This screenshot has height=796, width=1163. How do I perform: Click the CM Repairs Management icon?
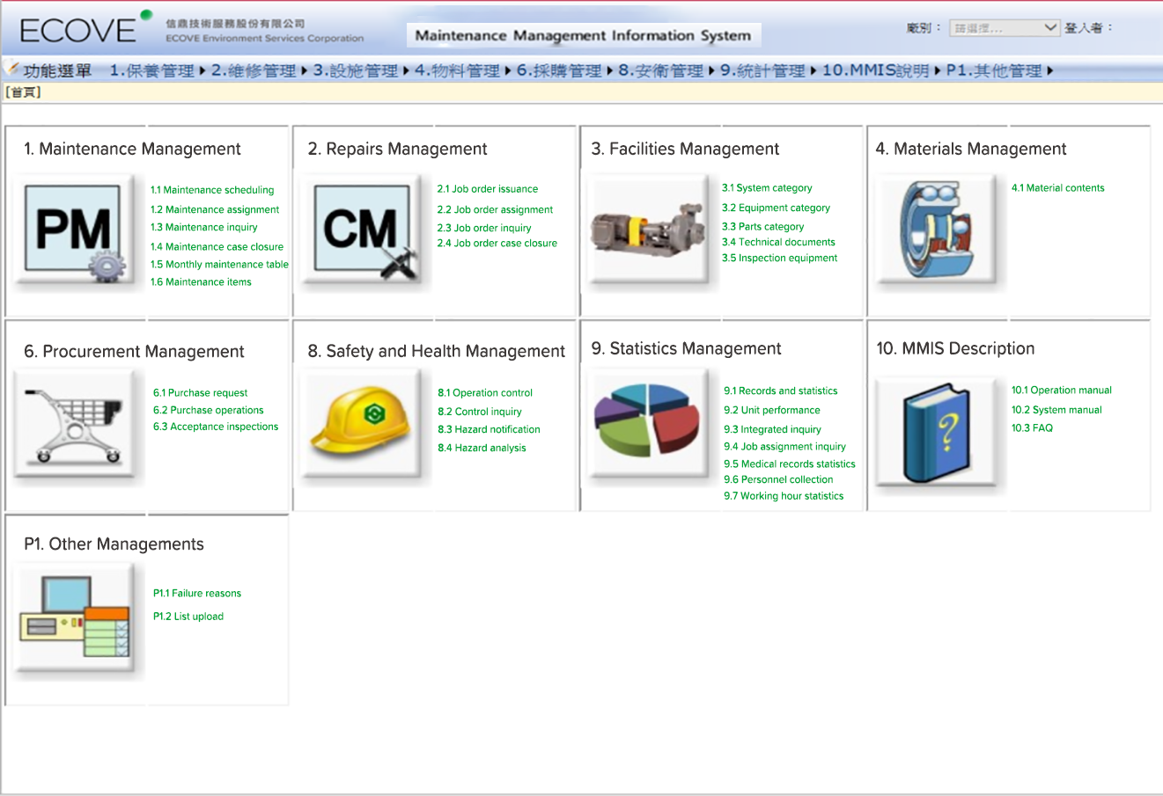[361, 230]
